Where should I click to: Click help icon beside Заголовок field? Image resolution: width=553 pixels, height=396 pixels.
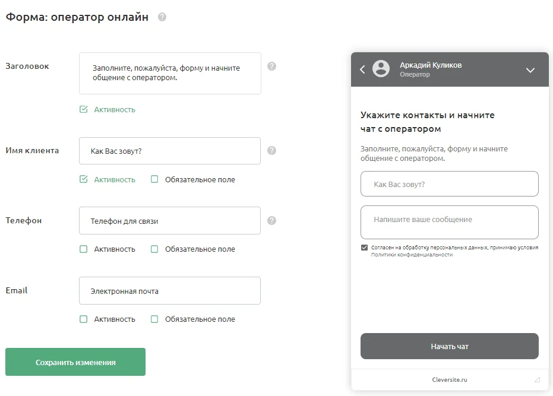(x=271, y=66)
